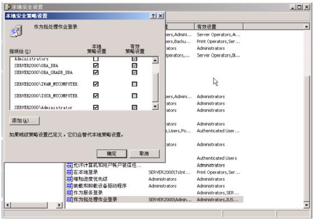Click the 取消 button
Screen dimensions: 314x219
click(x=145, y=153)
